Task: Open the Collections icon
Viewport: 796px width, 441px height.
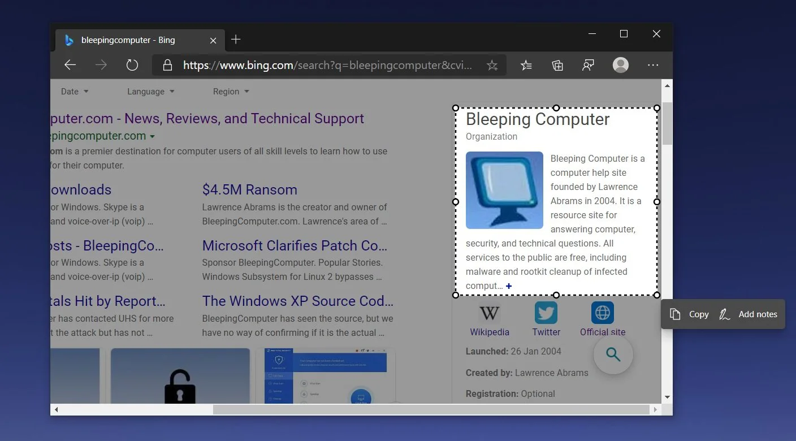Action: [x=557, y=66]
